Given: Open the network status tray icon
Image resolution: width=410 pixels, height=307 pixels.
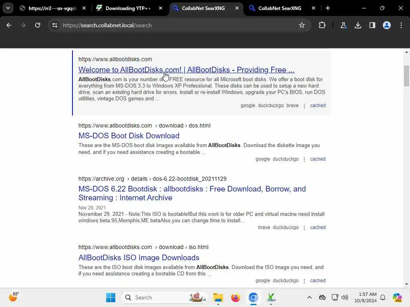Looking at the screenshot, I should [x=335, y=297].
